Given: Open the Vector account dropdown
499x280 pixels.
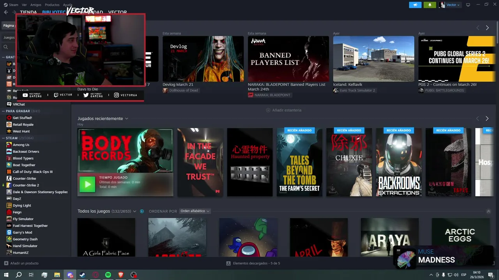Looking at the screenshot, I should (449, 5).
